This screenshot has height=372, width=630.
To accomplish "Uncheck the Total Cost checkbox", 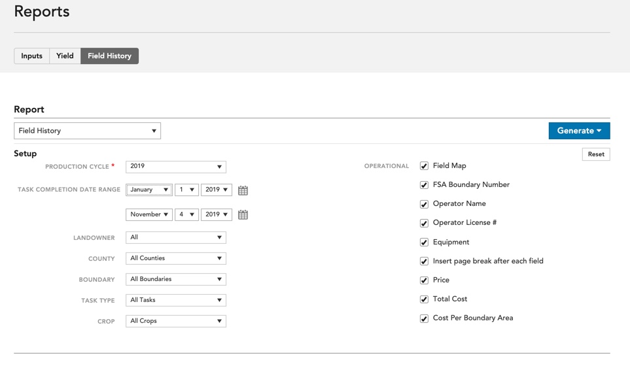I will (x=424, y=299).
